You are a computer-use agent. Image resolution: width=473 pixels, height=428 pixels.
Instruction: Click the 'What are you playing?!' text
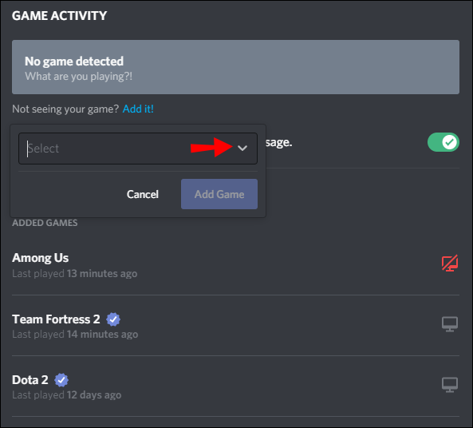tap(78, 77)
